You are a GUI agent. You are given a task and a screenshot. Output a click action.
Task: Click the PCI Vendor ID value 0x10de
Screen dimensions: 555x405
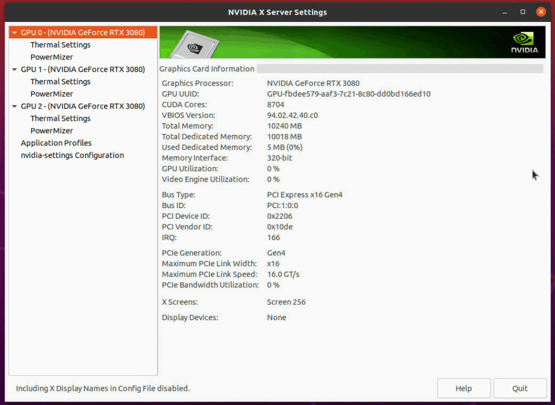(x=280, y=227)
